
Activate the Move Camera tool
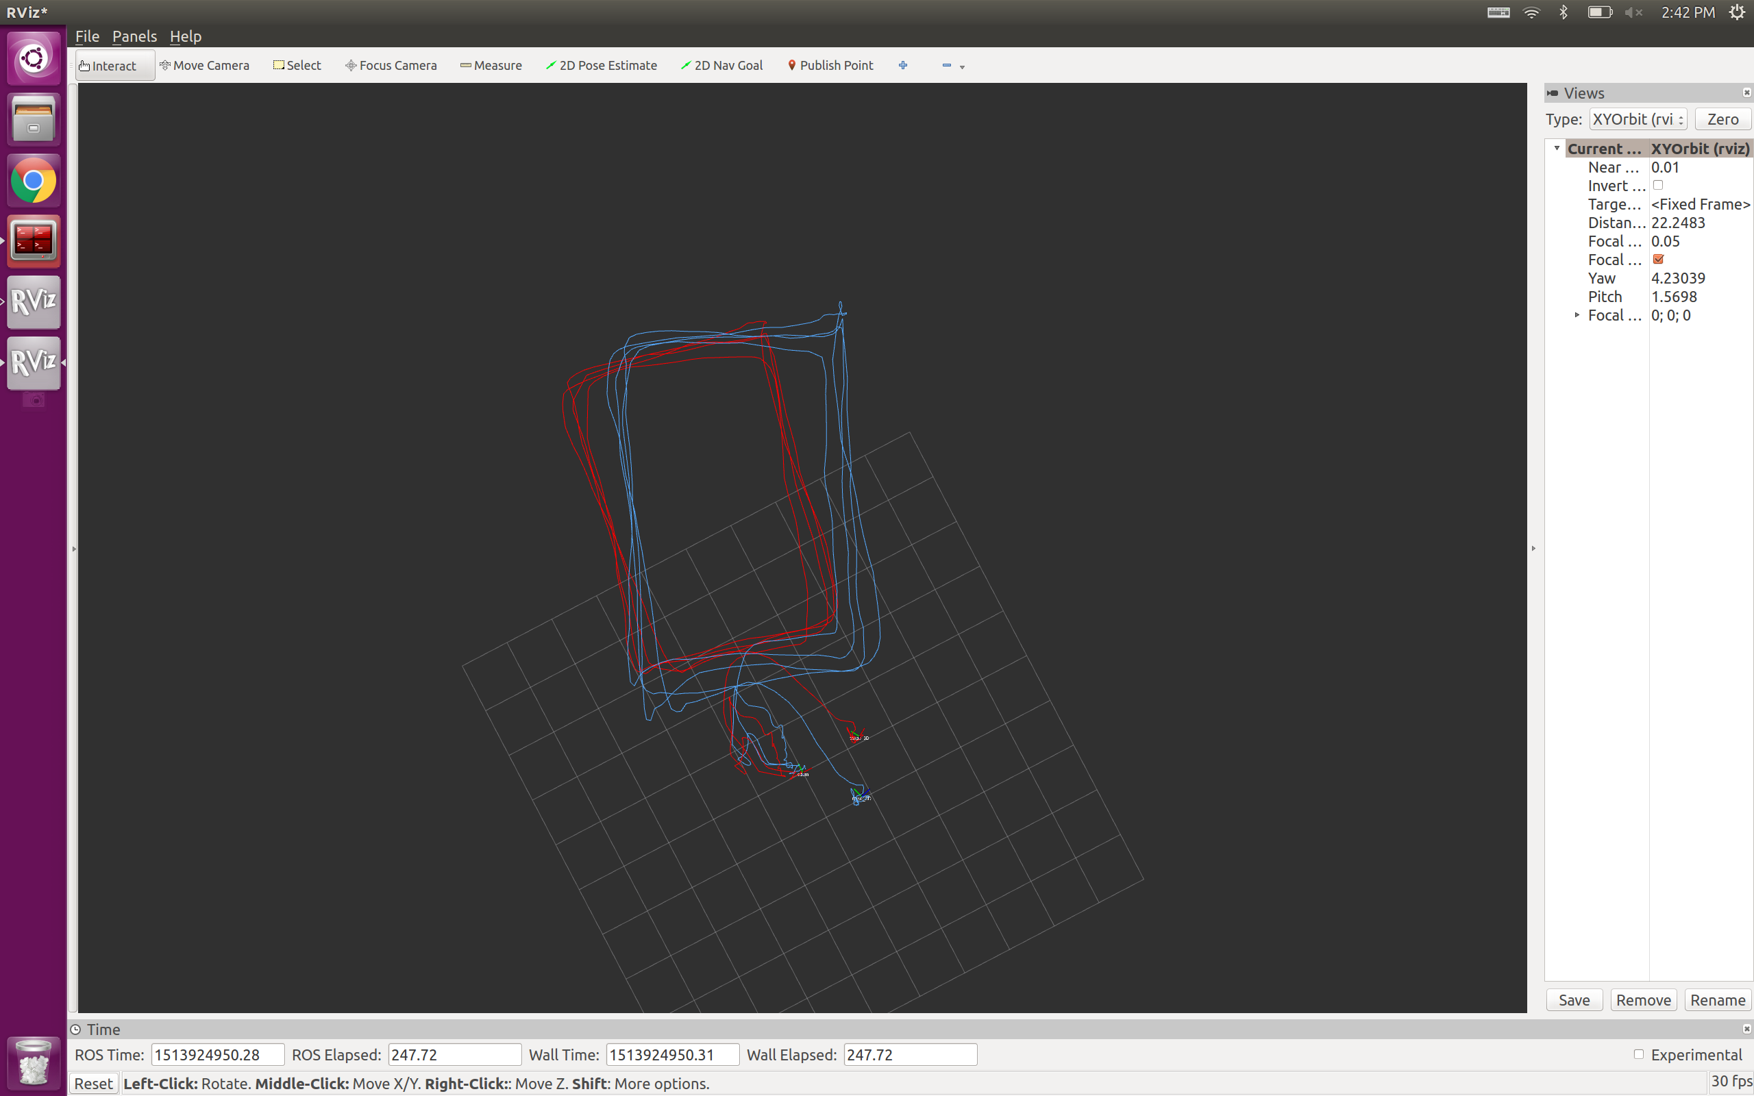point(205,65)
